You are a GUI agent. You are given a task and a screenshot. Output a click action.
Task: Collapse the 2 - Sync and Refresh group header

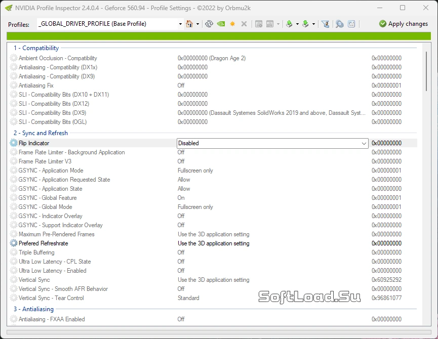[41, 133]
